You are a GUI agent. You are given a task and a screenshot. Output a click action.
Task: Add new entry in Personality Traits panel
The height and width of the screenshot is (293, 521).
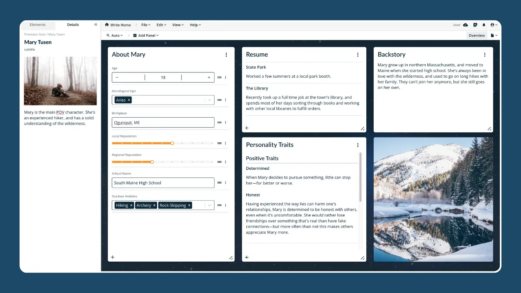247,257
